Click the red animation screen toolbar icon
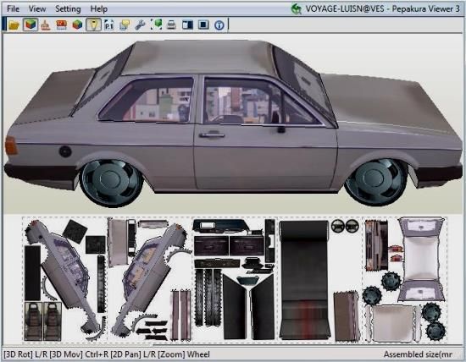The image size is (466, 362). point(61,25)
